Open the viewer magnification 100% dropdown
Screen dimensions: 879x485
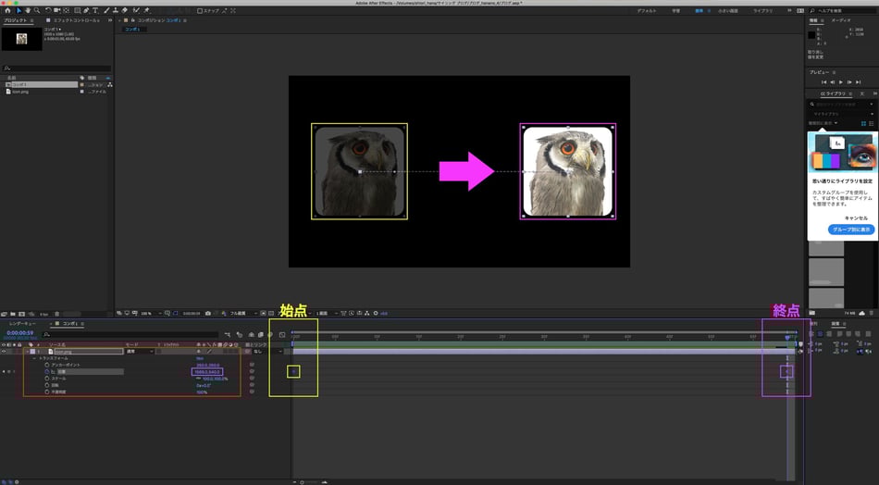148,313
